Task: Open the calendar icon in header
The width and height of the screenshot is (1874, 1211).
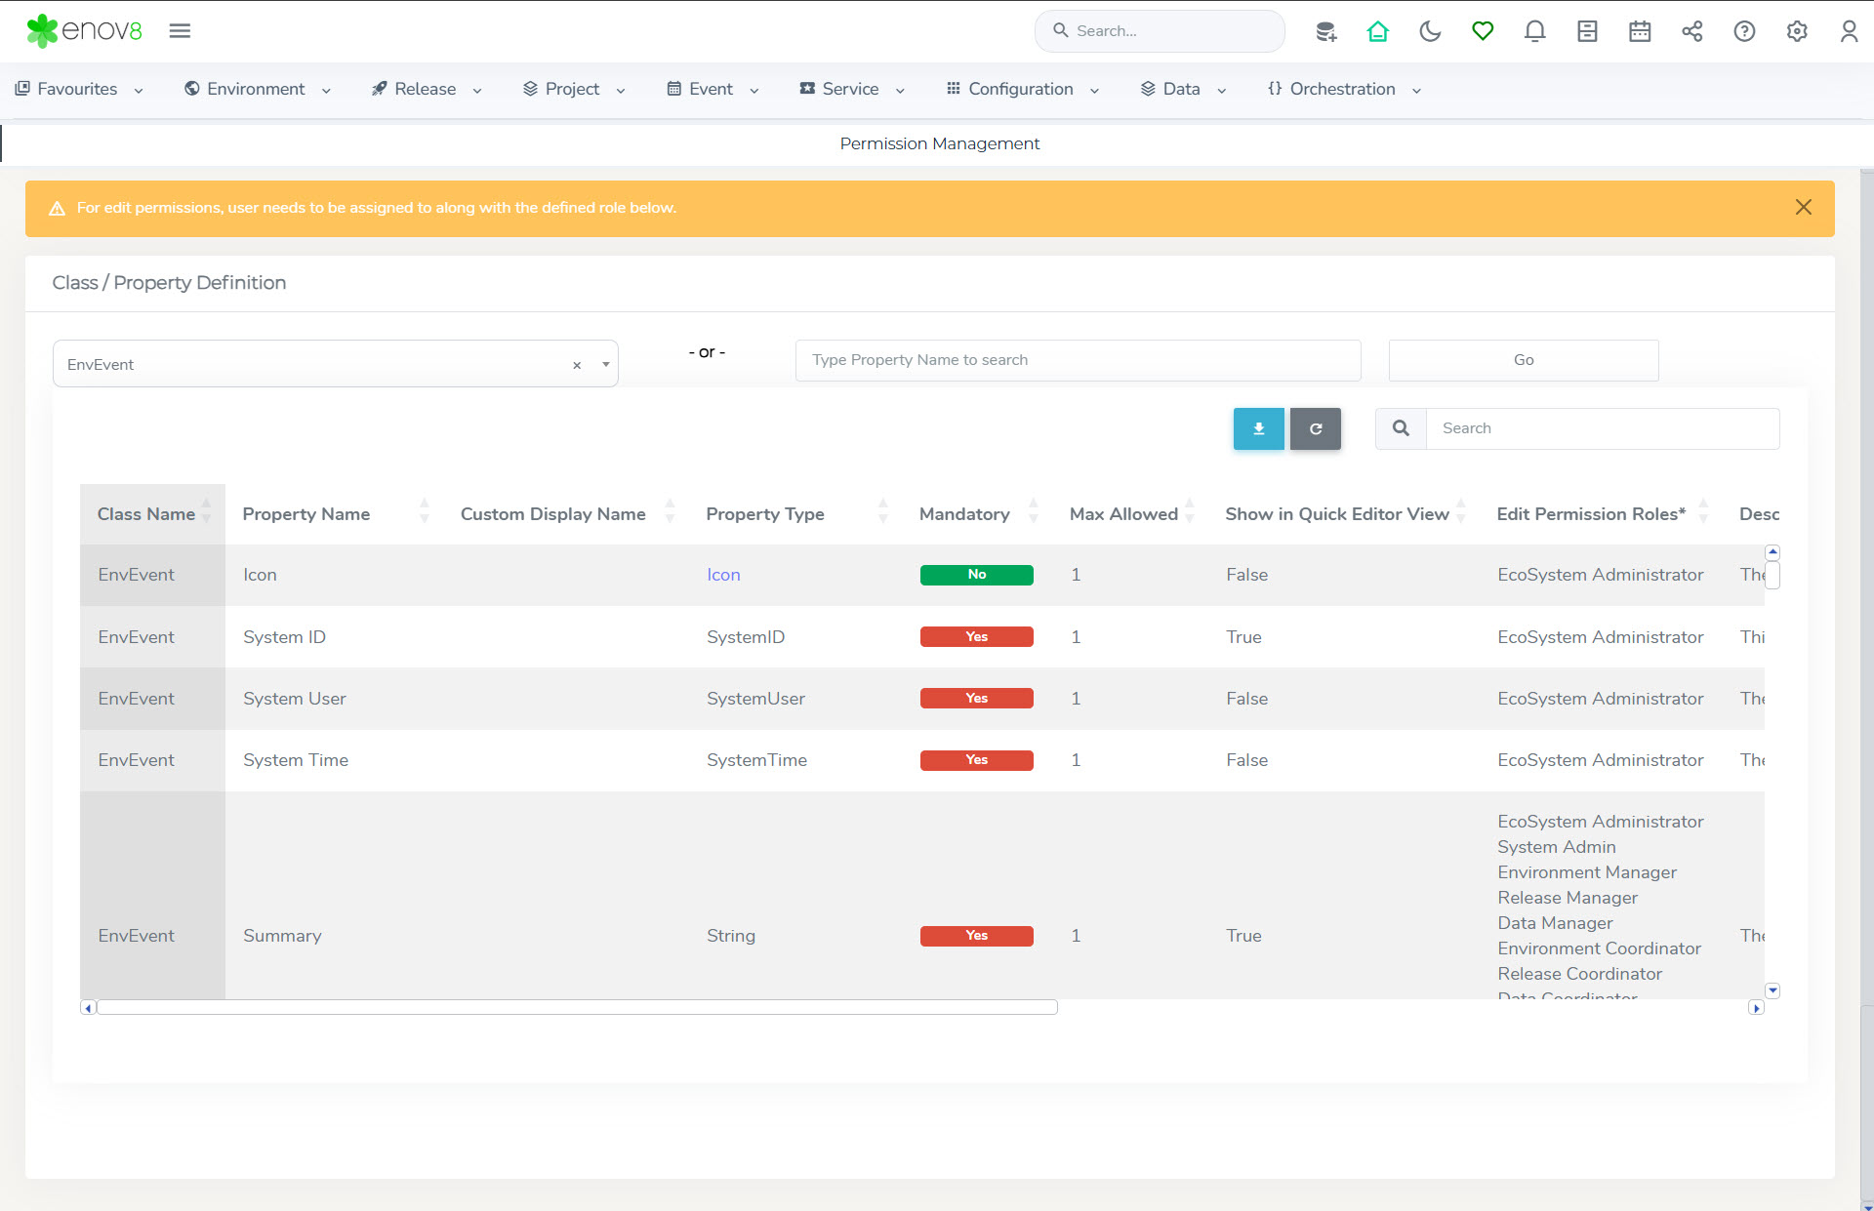Action: [1640, 31]
